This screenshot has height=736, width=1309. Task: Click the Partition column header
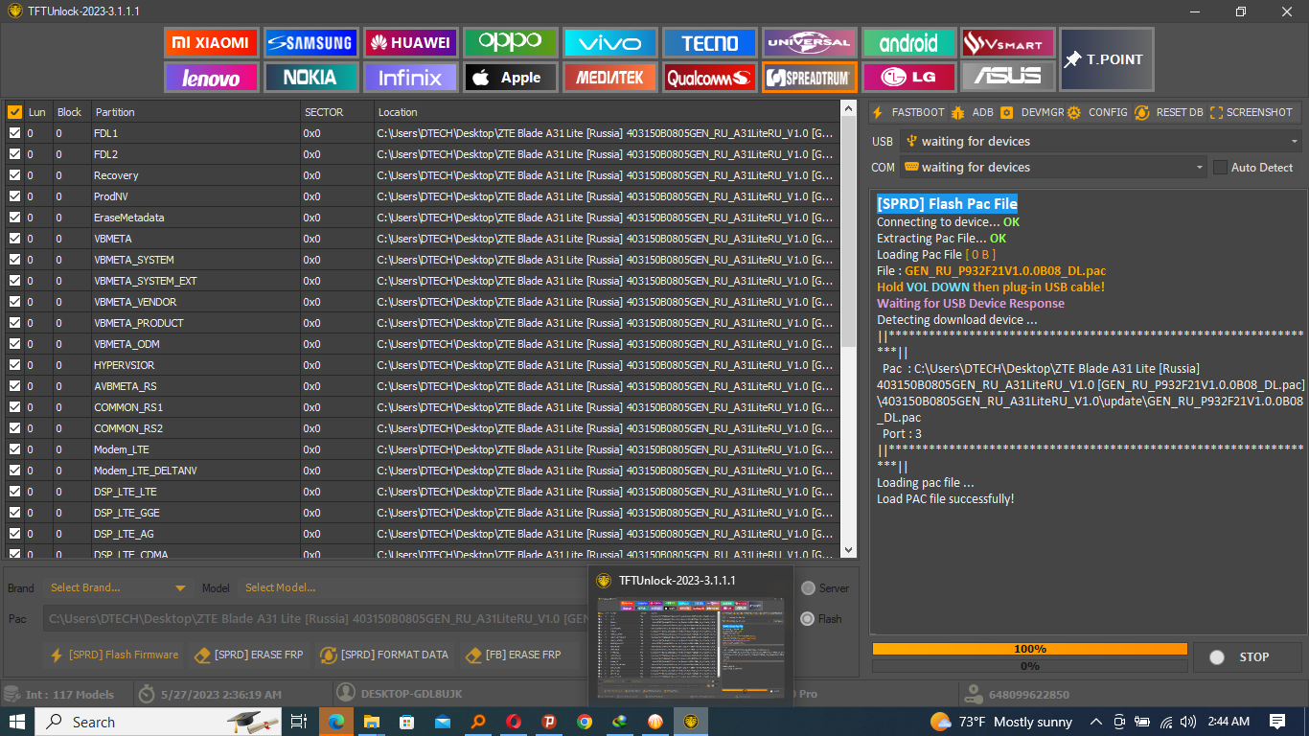195,112
